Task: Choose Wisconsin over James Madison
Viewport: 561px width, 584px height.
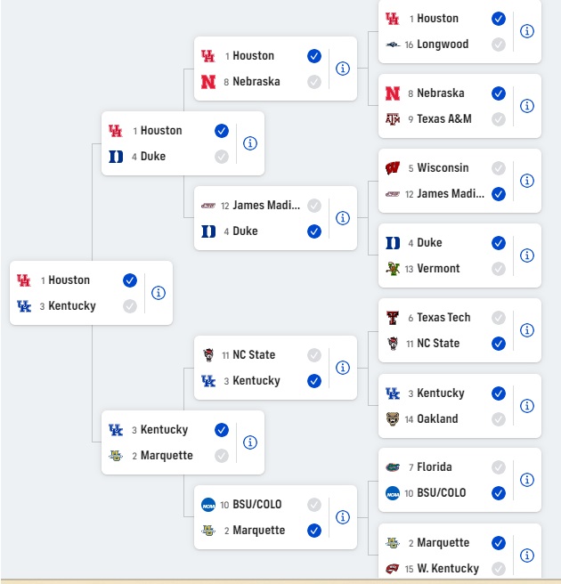Action: coord(499,168)
